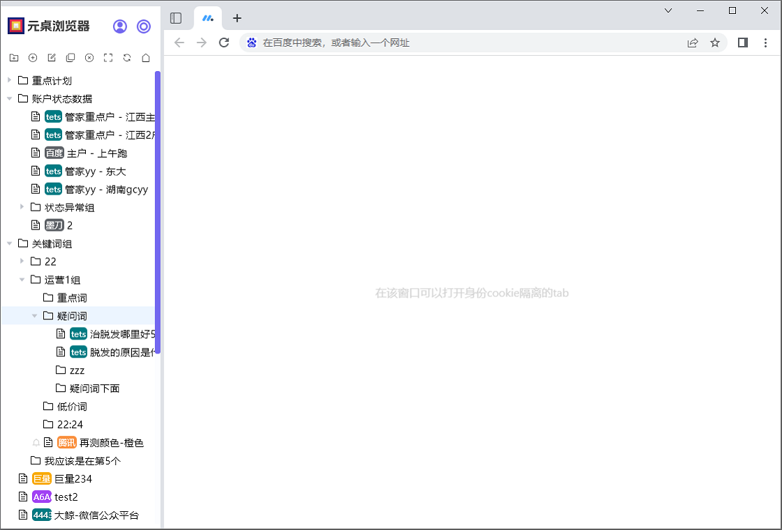The image size is (782, 530).
Task: Select the 疑问词下面 folder
Action: click(88, 388)
